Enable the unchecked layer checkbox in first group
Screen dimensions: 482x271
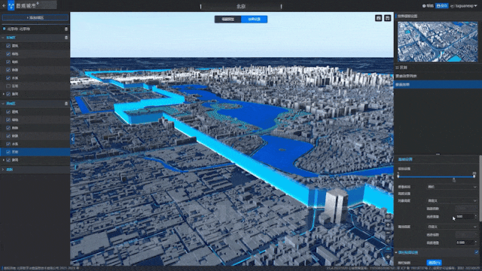pyautogui.click(x=8, y=86)
